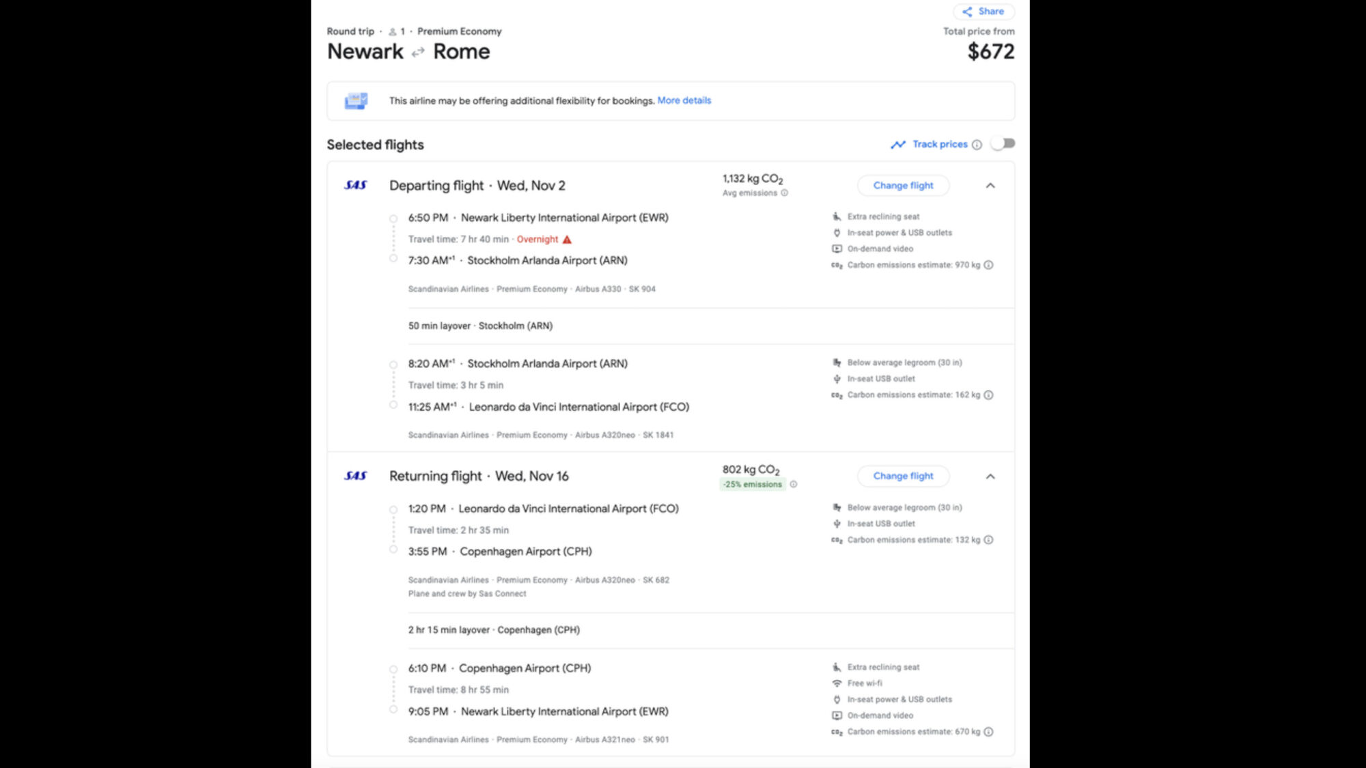Collapse the returning flight details chevron
This screenshot has height=768, width=1366.
990,476
